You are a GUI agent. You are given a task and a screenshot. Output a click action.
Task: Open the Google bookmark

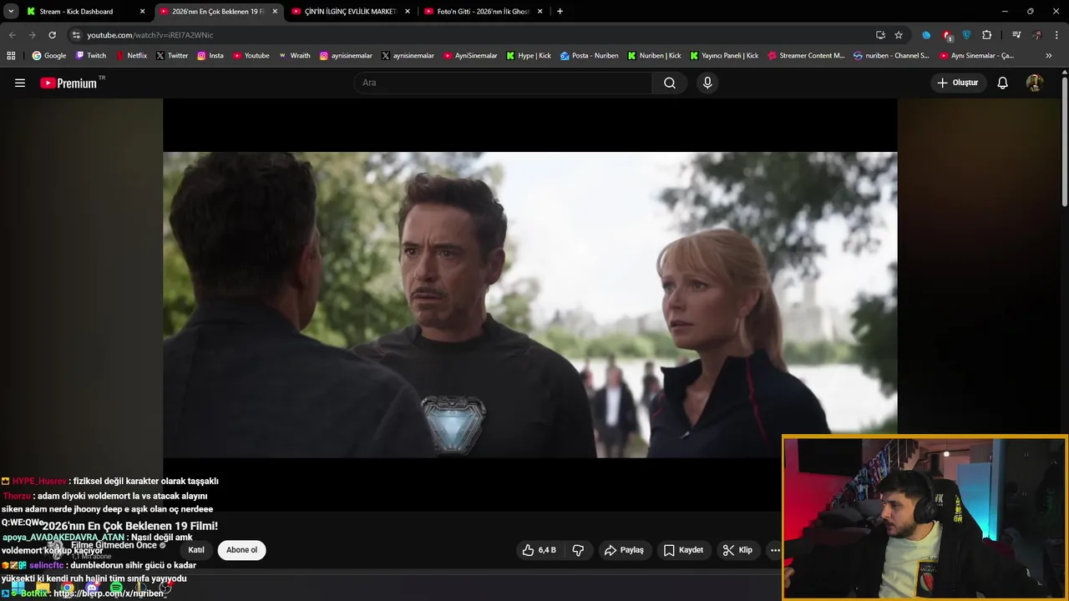49,56
